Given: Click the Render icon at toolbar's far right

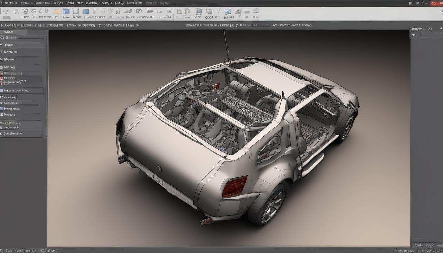Looking at the screenshot, I should pyautogui.click(x=256, y=12).
